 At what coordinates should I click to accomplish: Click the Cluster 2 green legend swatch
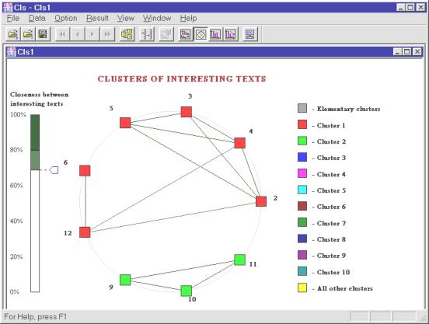click(x=302, y=141)
